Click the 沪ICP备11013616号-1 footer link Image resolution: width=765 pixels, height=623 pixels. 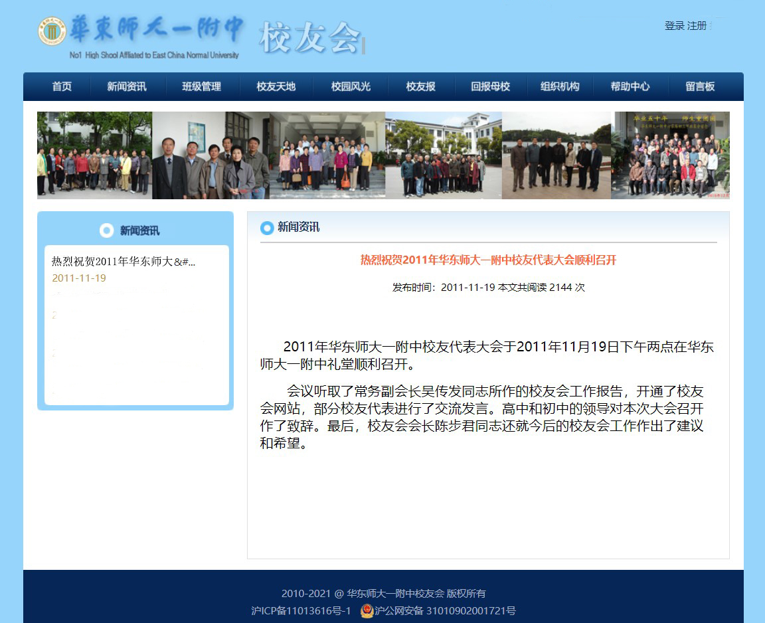(301, 611)
